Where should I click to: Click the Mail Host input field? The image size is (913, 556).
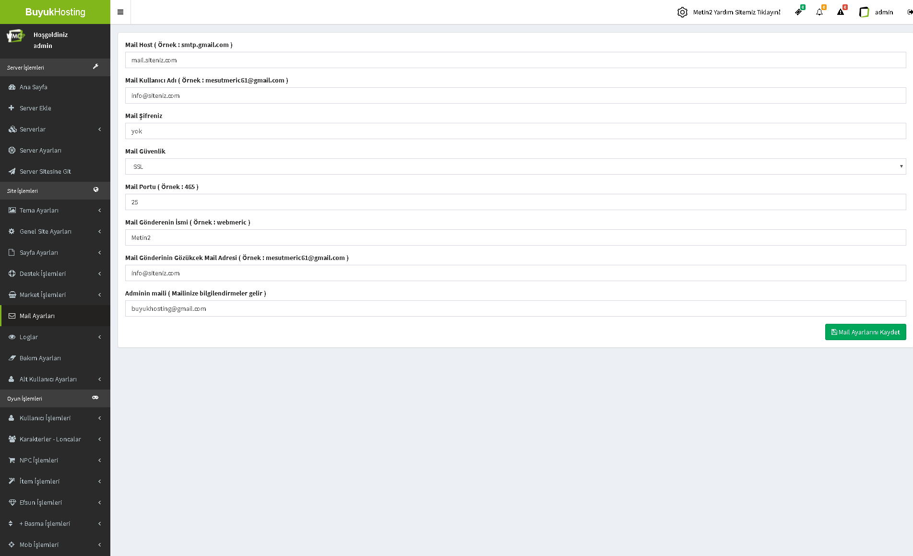pyautogui.click(x=515, y=60)
